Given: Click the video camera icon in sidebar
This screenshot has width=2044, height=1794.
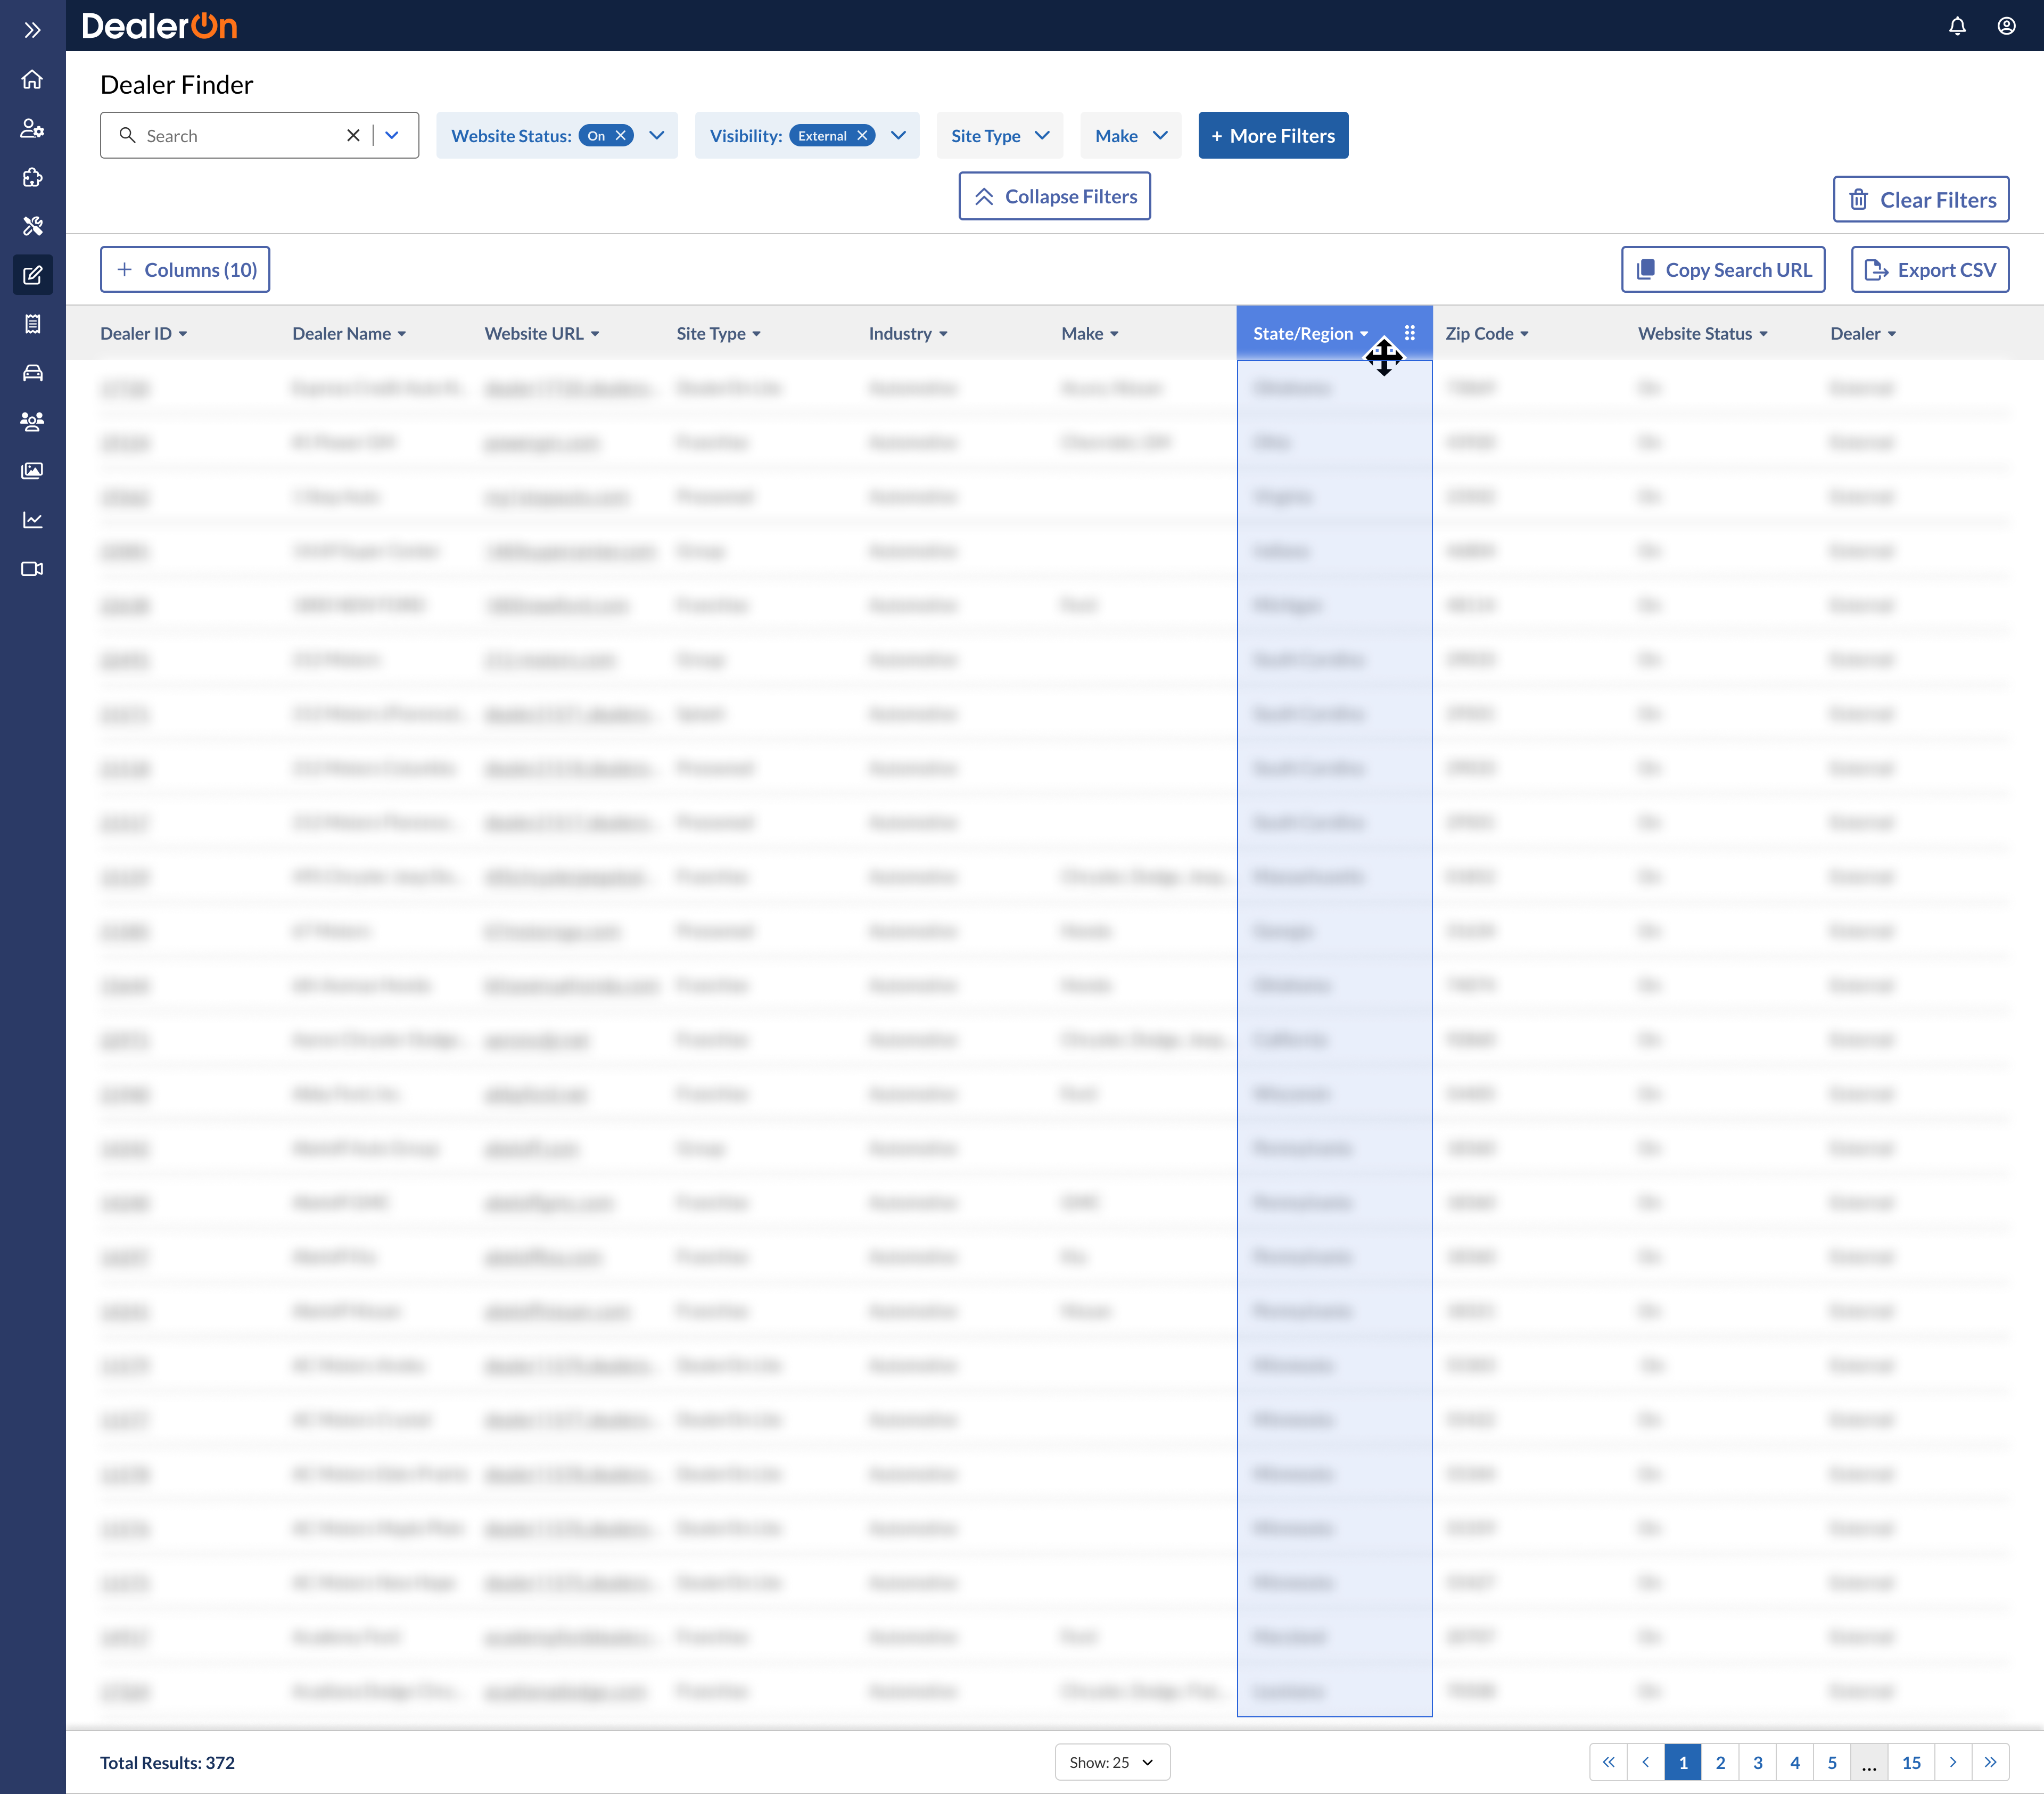Looking at the screenshot, I should tap(32, 569).
